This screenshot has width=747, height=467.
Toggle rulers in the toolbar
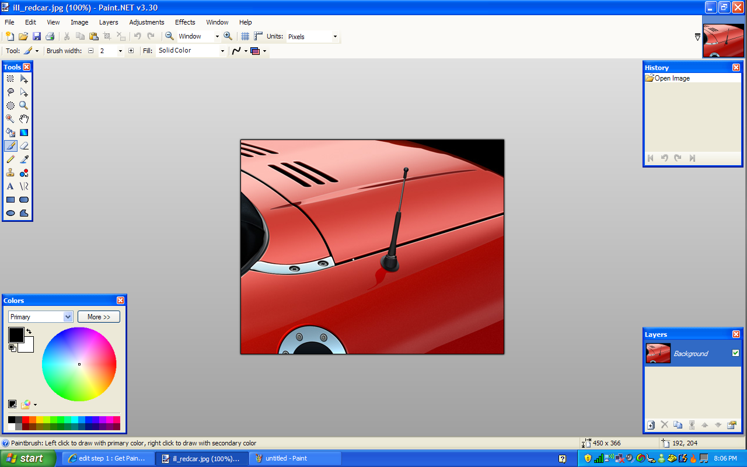point(258,36)
